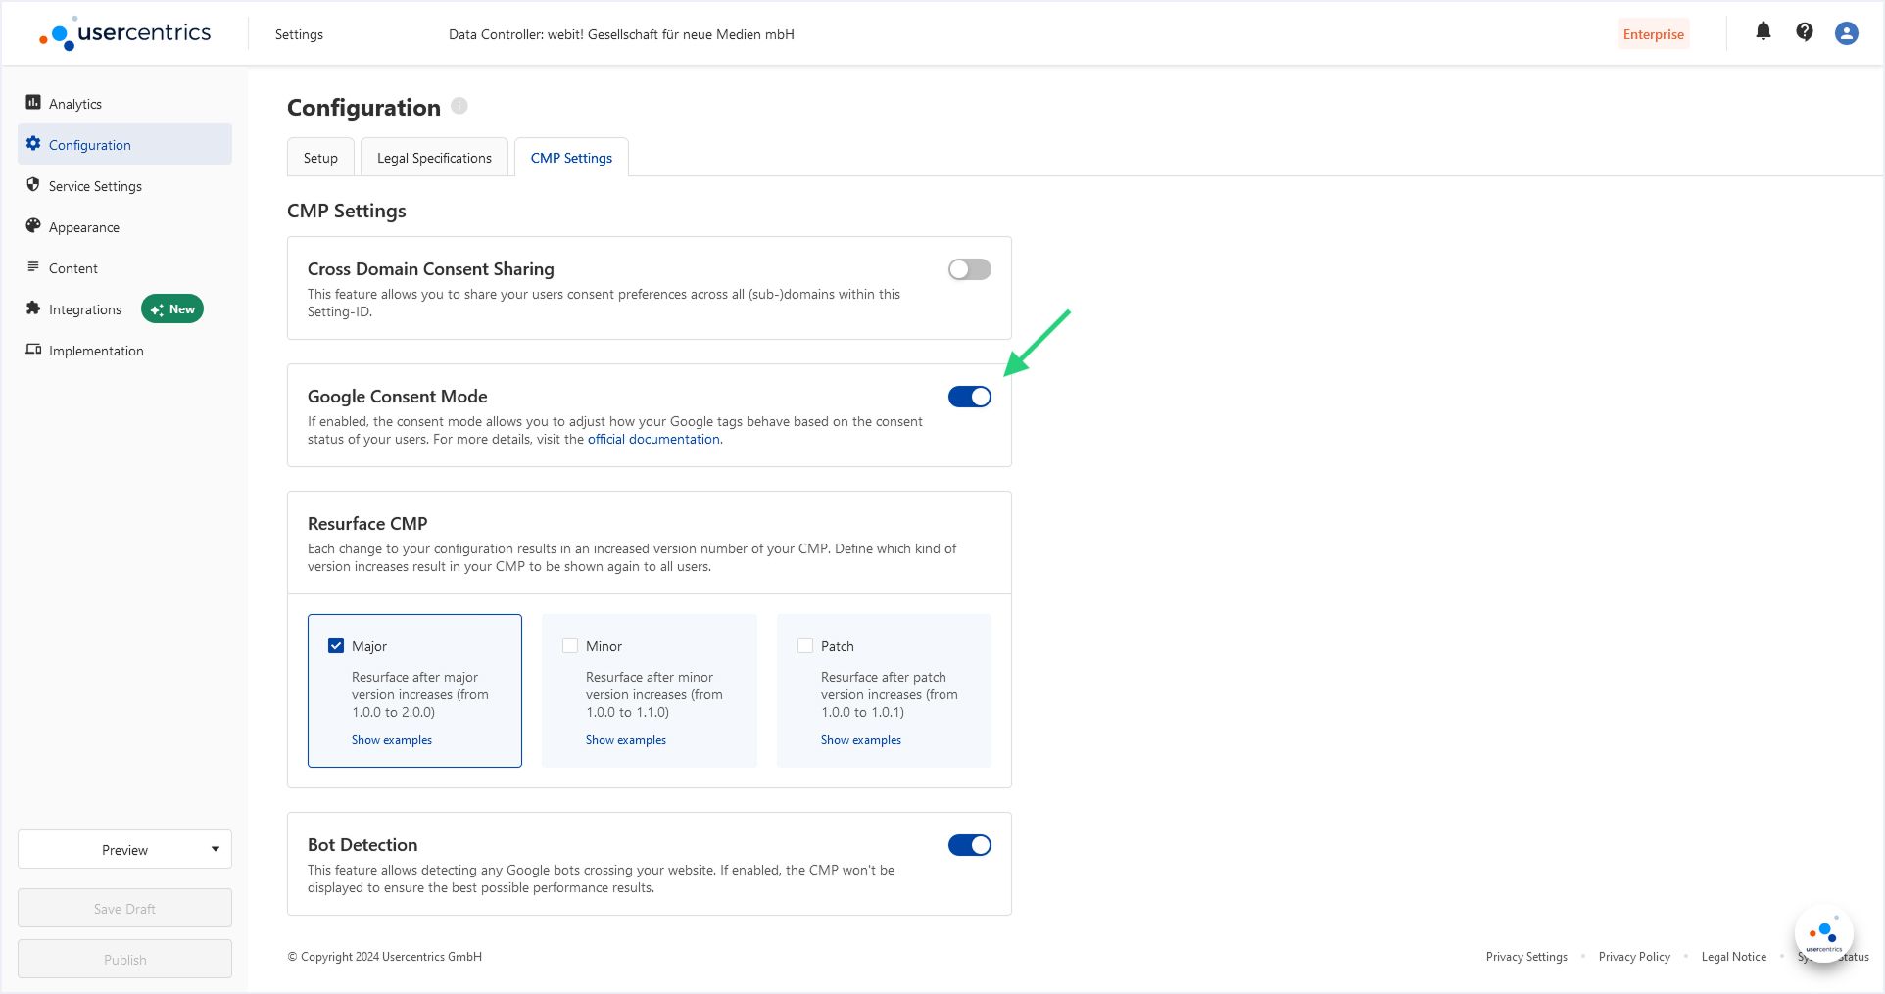
Task: Open Integrations via pin icon
Action: tap(32, 308)
